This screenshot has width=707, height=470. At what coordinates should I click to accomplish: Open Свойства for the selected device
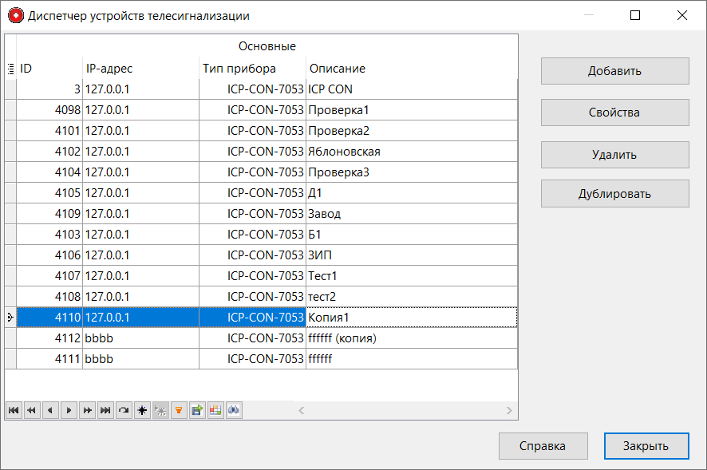coord(614,112)
